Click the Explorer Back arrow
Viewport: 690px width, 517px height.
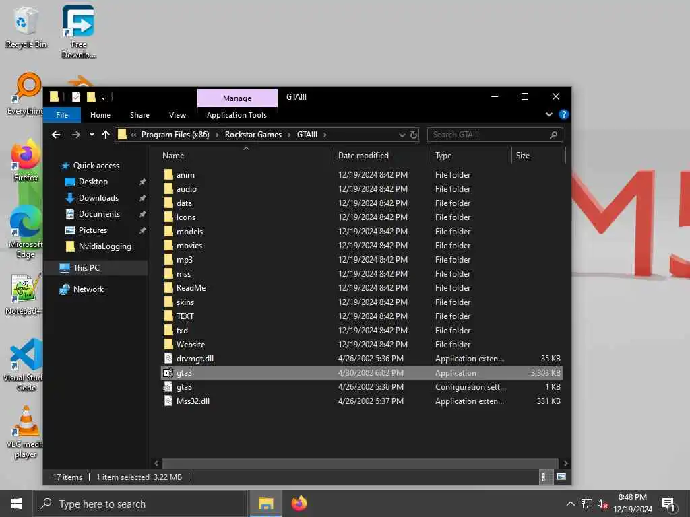point(56,135)
